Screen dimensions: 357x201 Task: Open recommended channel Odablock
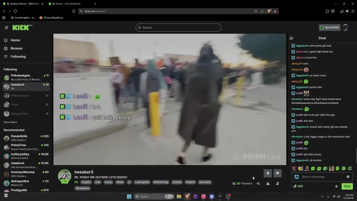26,165
